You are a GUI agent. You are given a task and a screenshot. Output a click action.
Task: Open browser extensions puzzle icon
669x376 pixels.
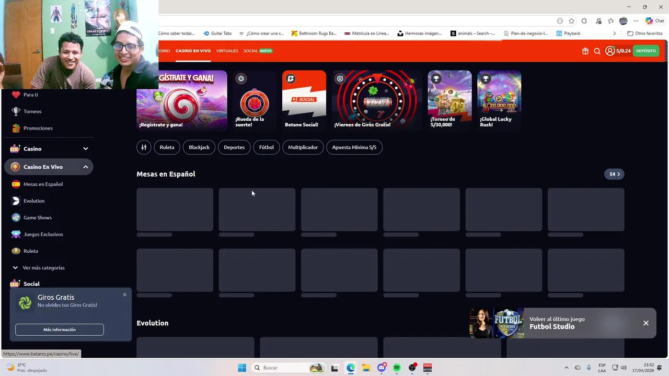pos(584,21)
